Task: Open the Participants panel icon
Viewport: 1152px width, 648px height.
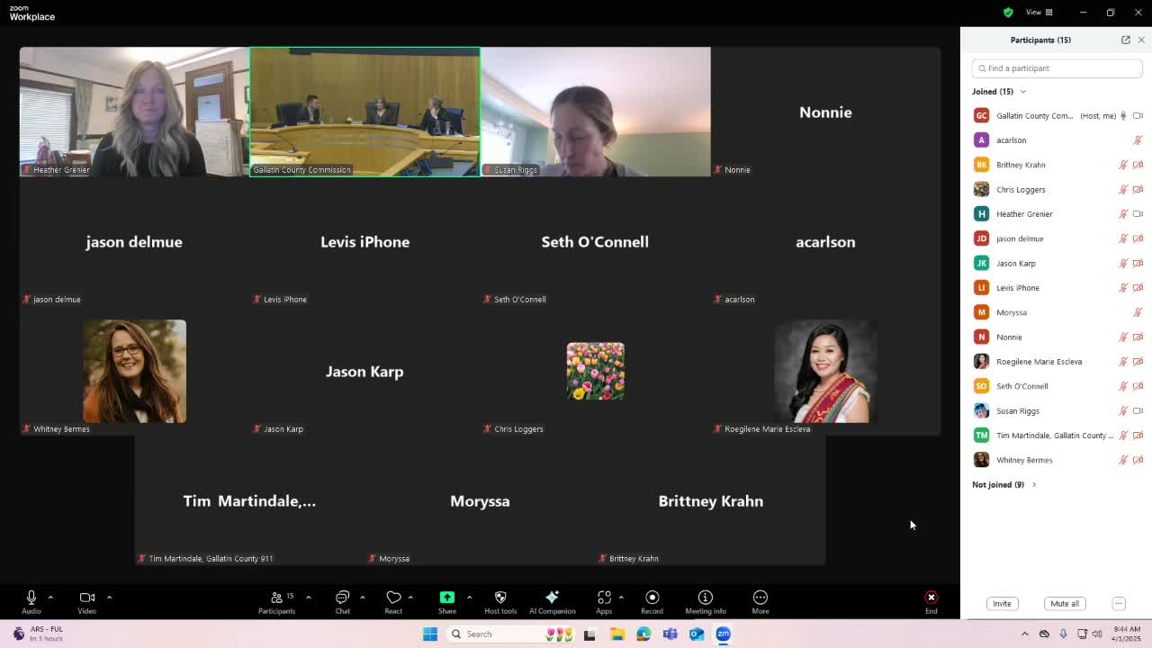Action: pyautogui.click(x=276, y=598)
